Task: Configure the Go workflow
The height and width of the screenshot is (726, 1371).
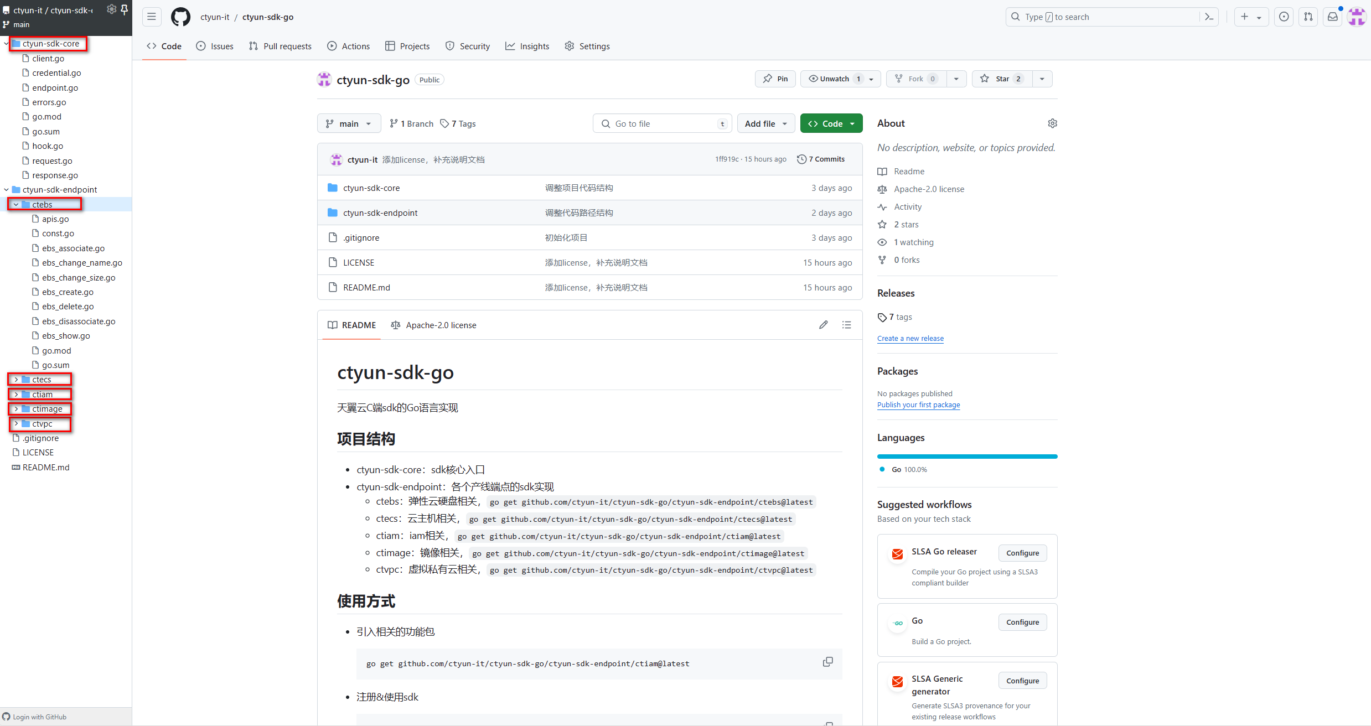Action: pyautogui.click(x=1022, y=623)
